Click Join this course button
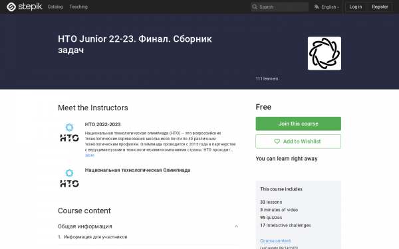This screenshot has height=249, width=399. [298, 124]
